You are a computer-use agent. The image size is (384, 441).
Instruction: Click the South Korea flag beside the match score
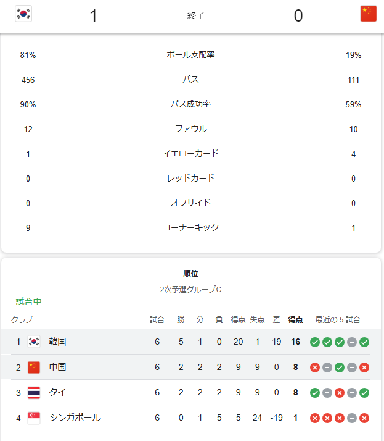(23, 14)
